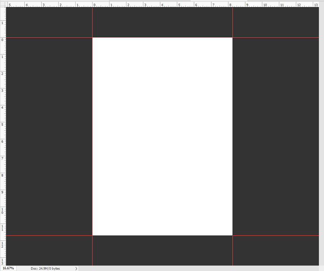The image size is (324, 271).
Task: Click the 13 mark on horizontal ruler
Action: [x=315, y=5]
